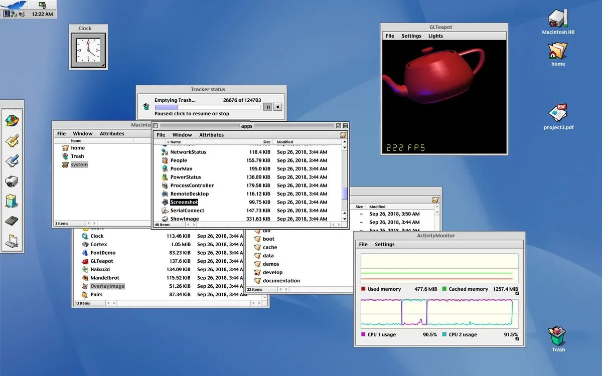Click the rotating teapot view
The image size is (602, 376).
pos(444,97)
